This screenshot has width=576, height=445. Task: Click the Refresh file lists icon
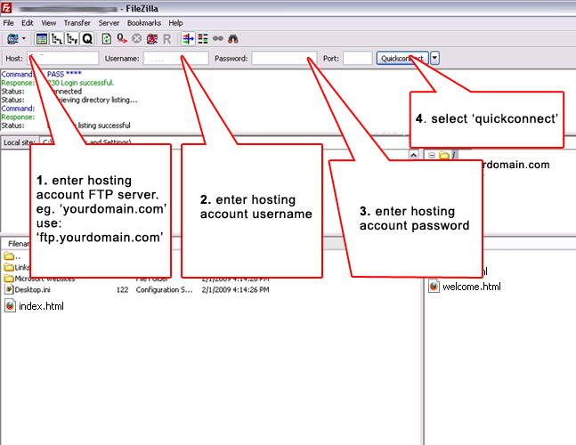[107, 38]
